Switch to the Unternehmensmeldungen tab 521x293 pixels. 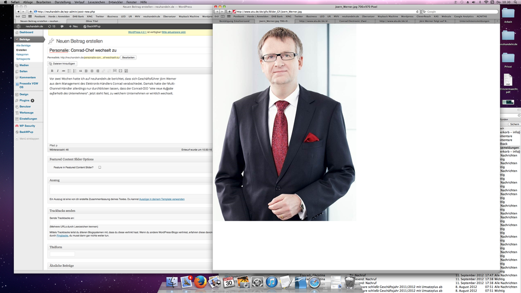click(x=474, y=21)
